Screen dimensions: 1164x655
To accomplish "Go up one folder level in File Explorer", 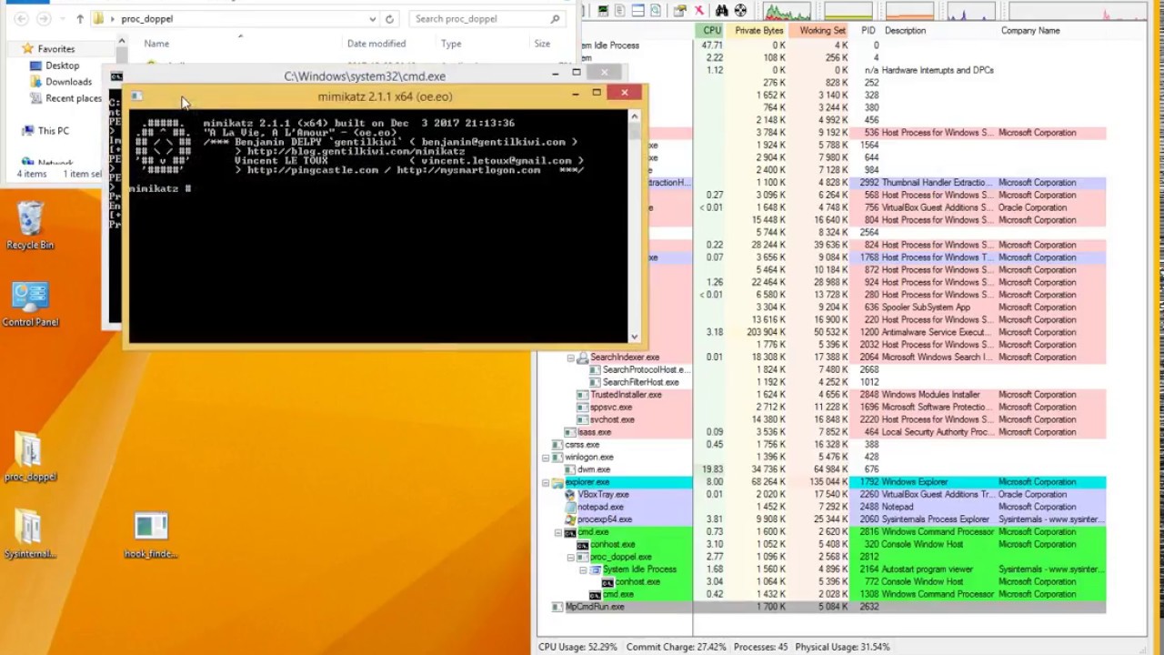I will tap(80, 18).
